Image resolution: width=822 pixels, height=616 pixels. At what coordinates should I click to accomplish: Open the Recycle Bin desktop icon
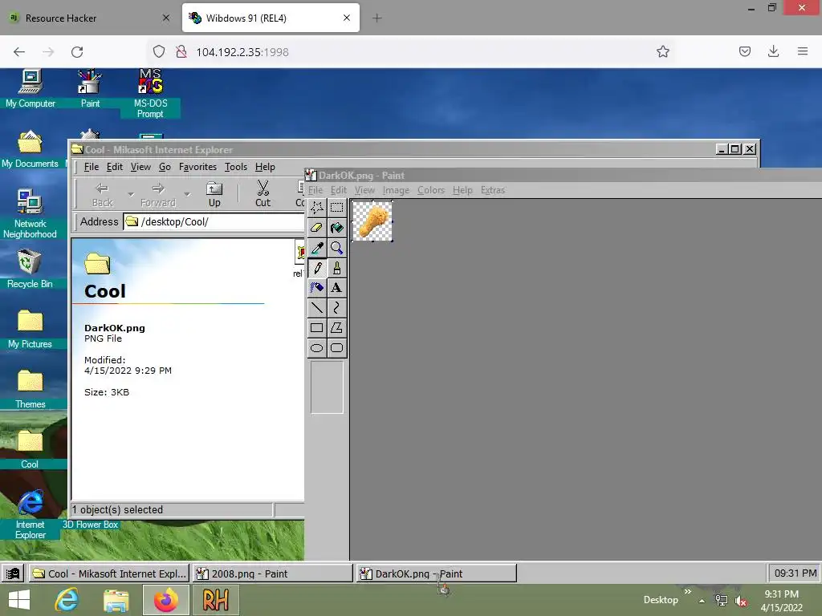tap(30, 269)
